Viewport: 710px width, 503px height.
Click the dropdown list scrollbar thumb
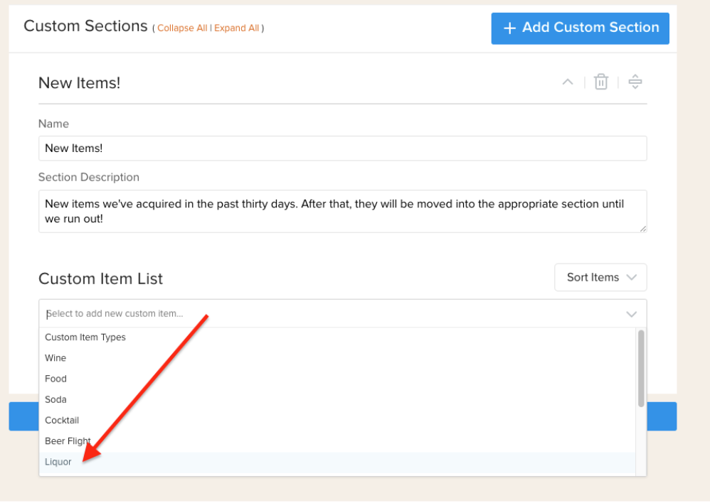click(641, 369)
